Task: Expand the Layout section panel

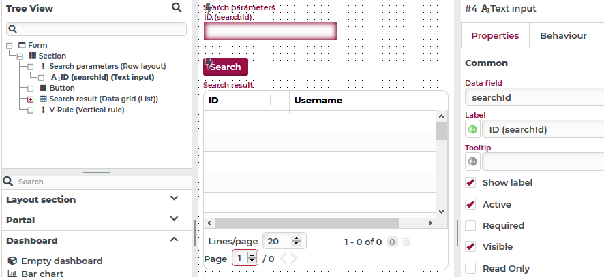Action: 96,199
